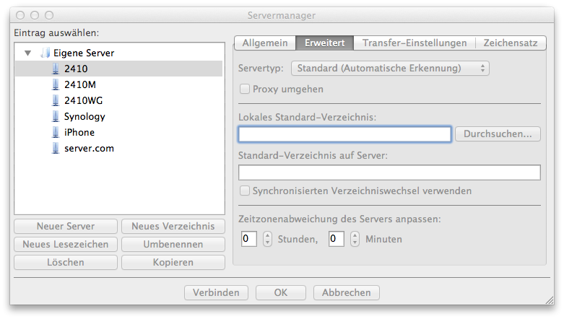Switch to the Zeichensatz tab
564x319 pixels.
tap(510, 43)
